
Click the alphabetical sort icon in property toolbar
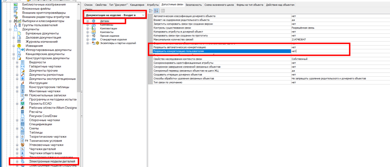[x=157, y=11]
